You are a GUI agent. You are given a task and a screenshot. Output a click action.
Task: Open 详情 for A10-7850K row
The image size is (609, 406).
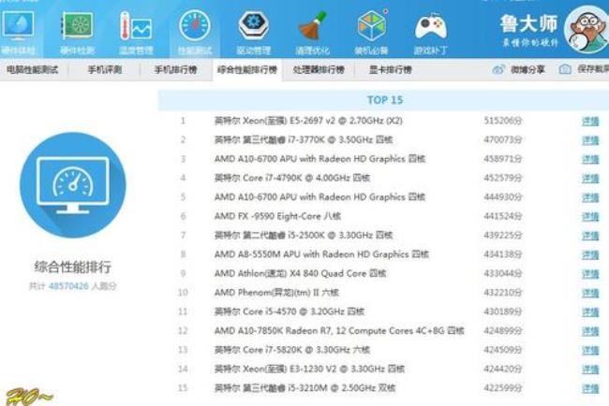click(x=590, y=331)
